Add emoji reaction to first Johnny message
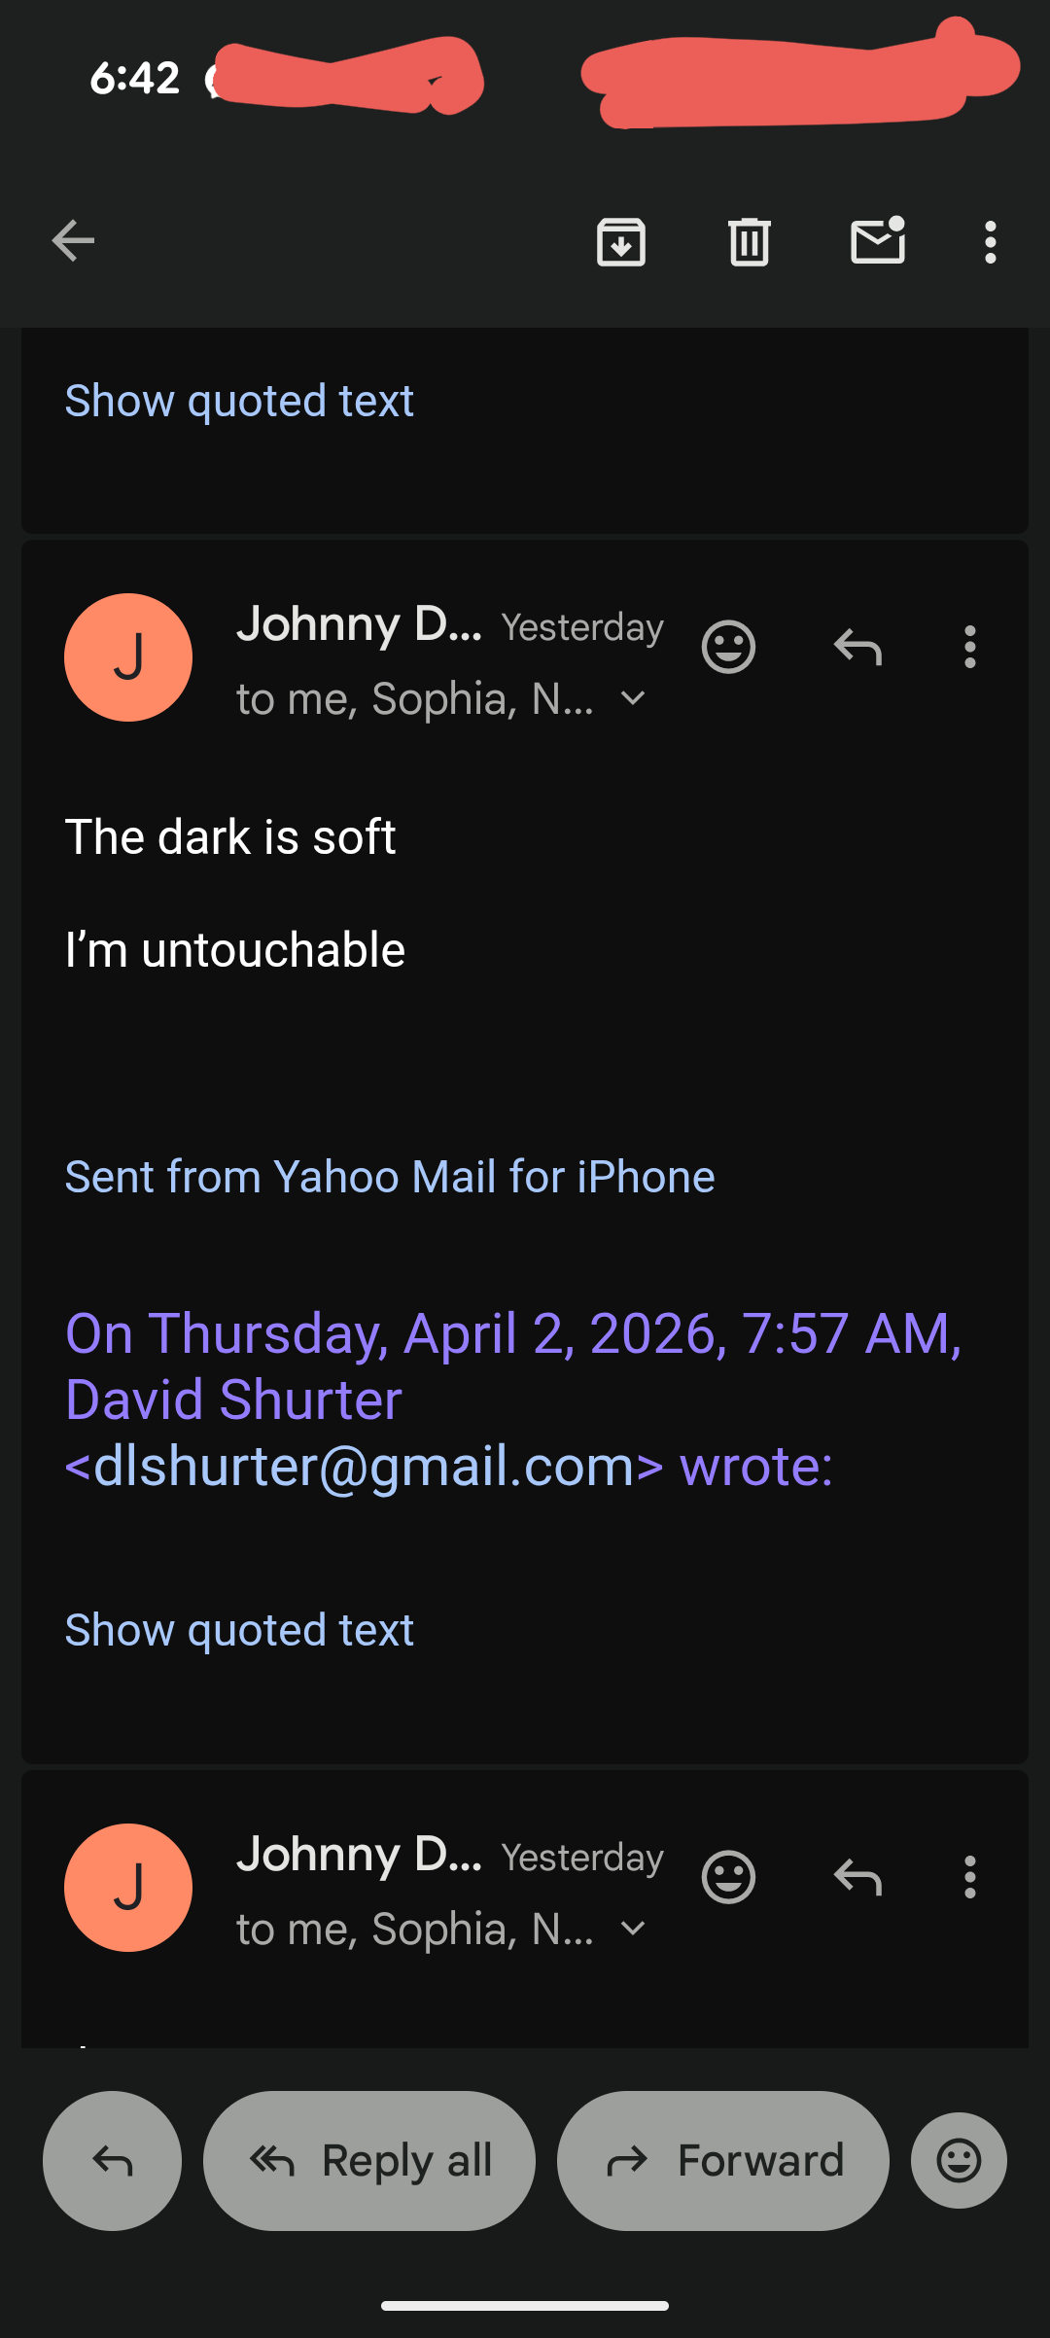Screen dimensions: 1050x2338 [728, 647]
